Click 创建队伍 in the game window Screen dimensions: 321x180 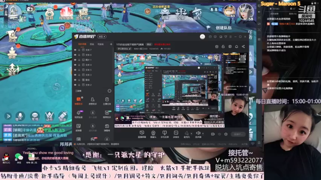(x=223, y=28)
